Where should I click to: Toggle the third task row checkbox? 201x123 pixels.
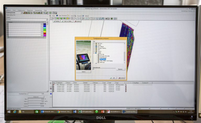coord(54,88)
